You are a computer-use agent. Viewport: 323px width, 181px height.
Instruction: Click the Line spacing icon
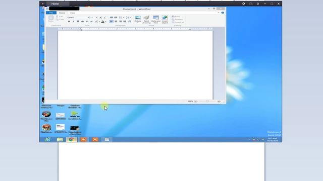128,18
